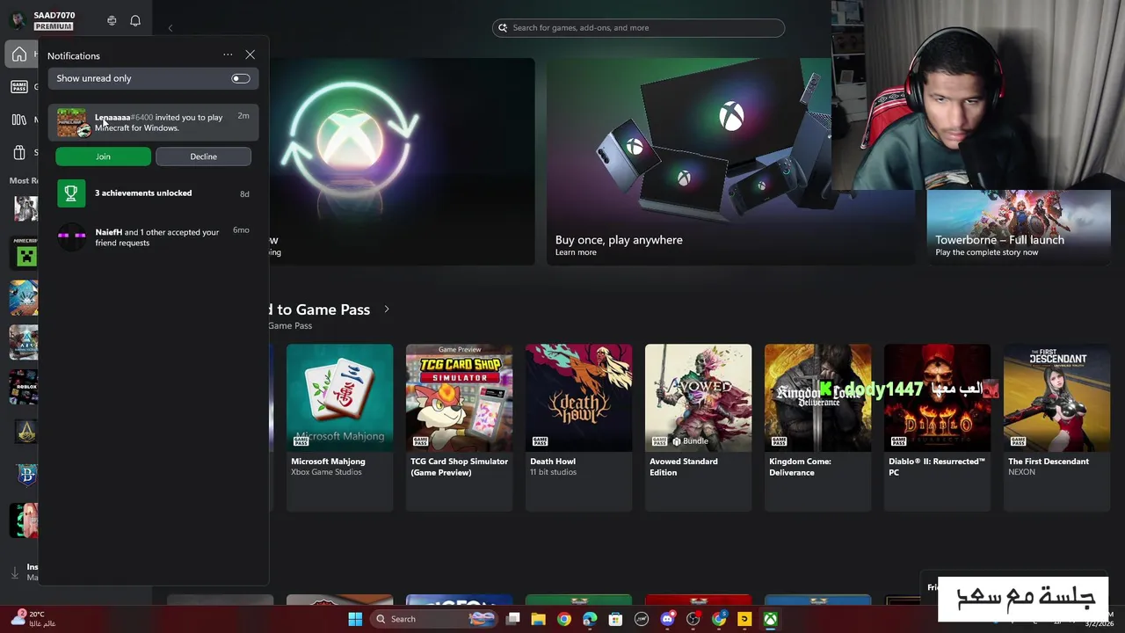Close the Notifications panel
This screenshot has height=633, width=1125.
coord(250,55)
